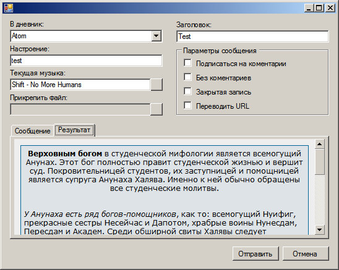Screen dimensions: 339x270
Task: Click the 'Прикрепить файл' disabled path field
Action: 80,109
